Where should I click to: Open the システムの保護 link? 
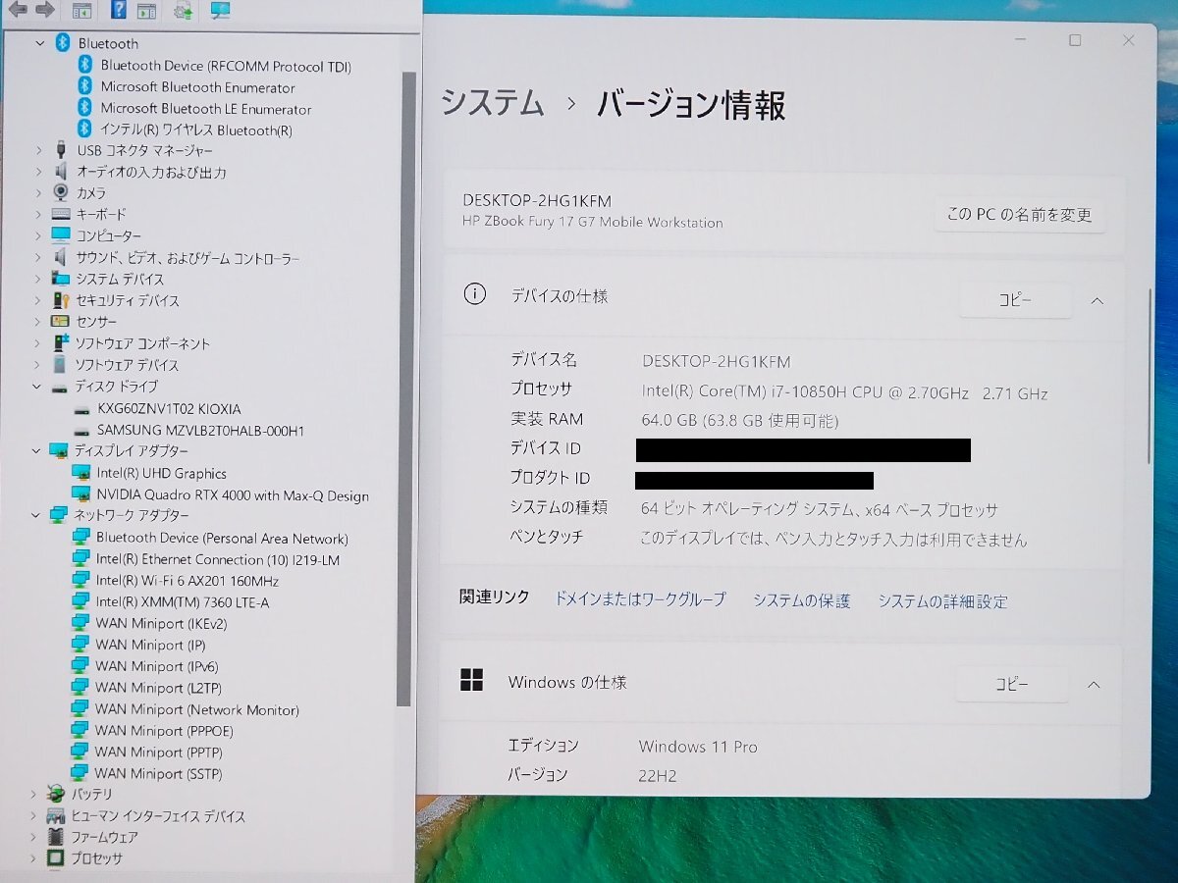pyautogui.click(x=802, y=600)
